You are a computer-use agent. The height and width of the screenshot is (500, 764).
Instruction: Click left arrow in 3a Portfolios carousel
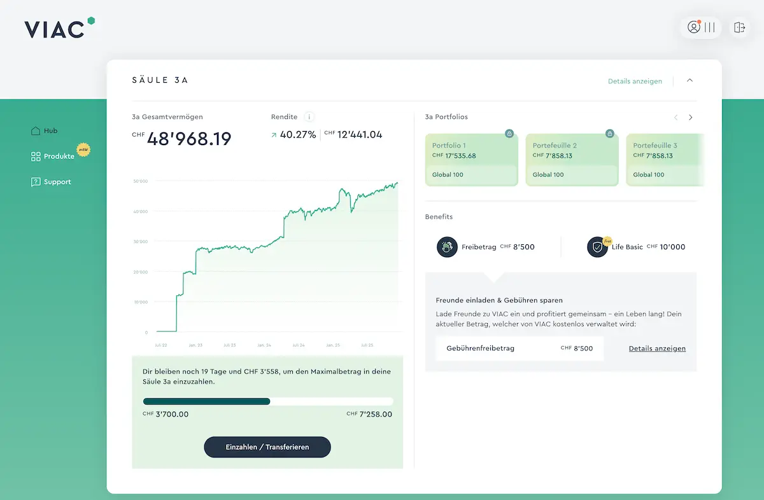[x=676, y=118]
